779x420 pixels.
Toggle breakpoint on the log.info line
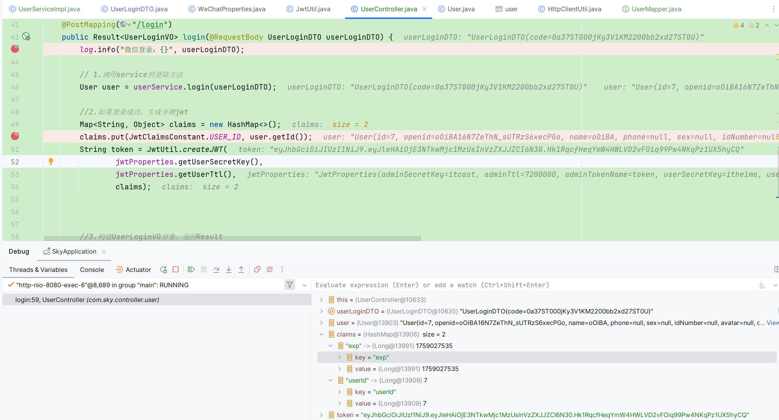tap(15, 49)
